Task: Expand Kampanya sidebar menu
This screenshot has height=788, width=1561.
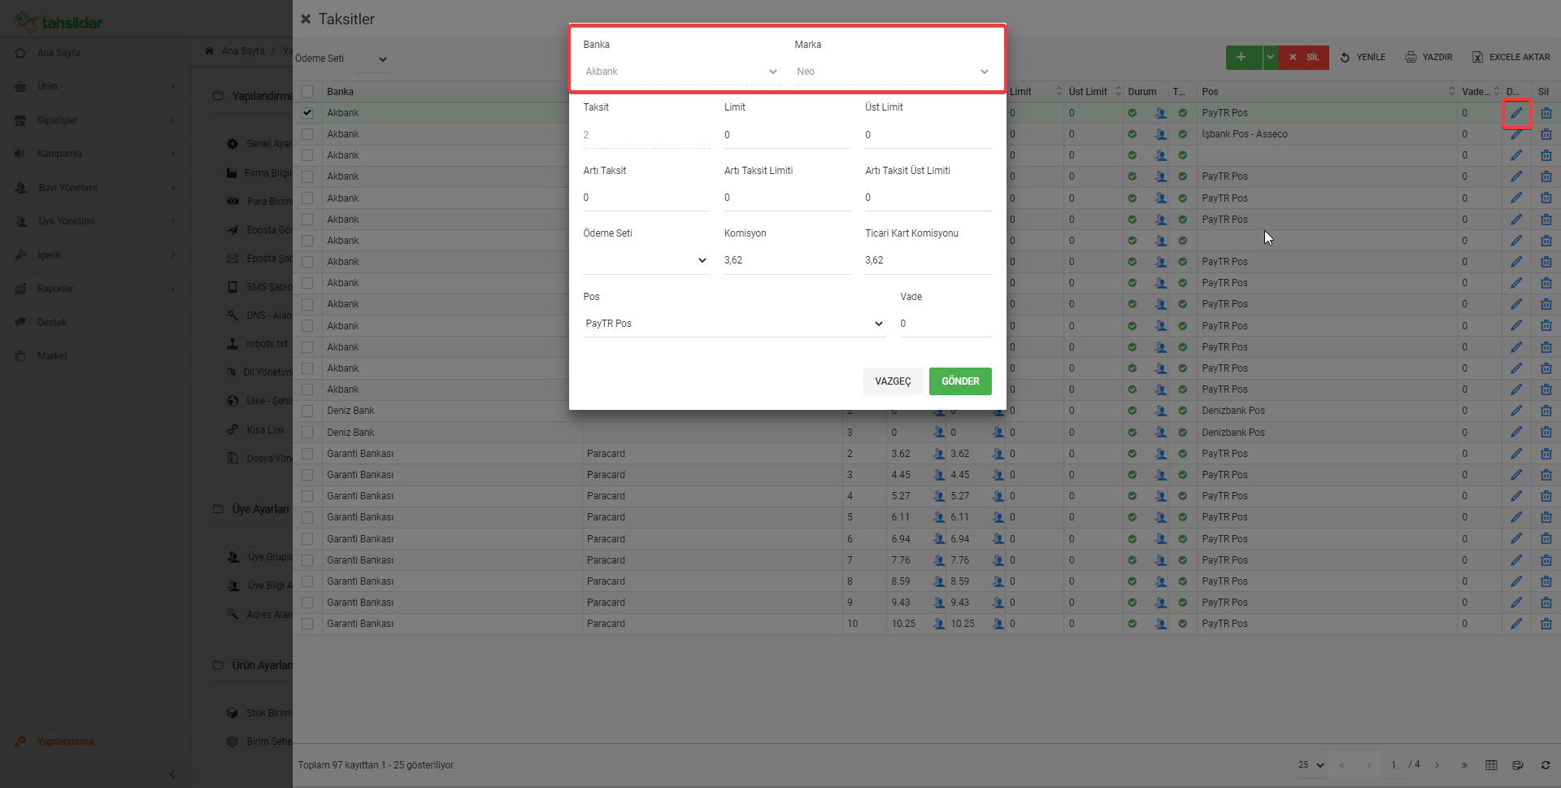Action: pyautogui.click(x=95, y=154)
